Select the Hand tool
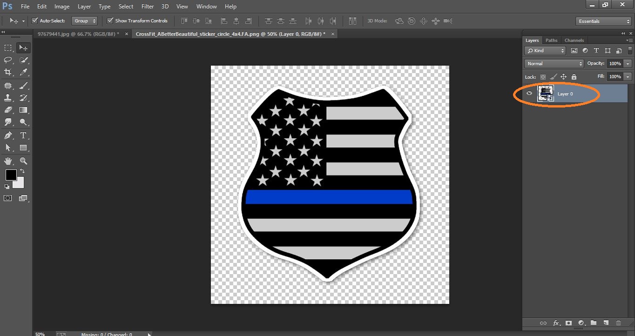 (x=8, y=161)
